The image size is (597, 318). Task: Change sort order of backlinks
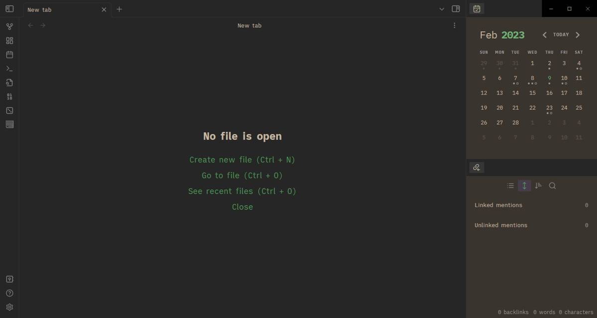point(538,185)
